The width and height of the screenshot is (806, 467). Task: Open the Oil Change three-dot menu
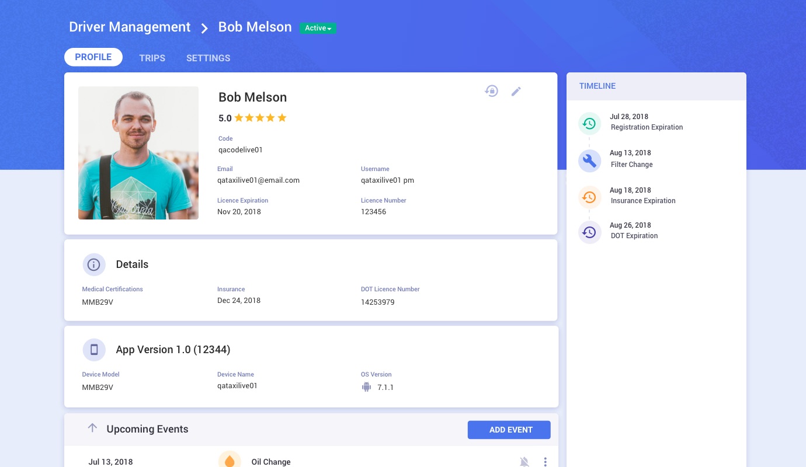coord(545,462)
